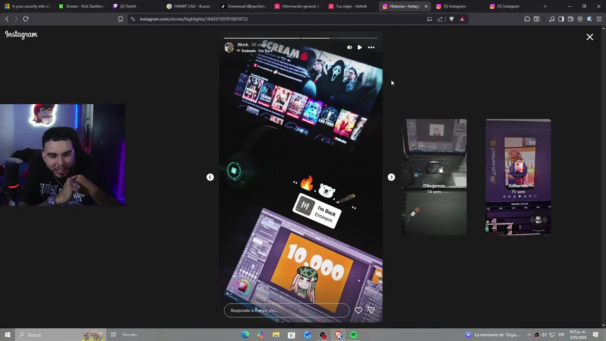Screen dimensions: 606x341
Task: Open the Brave Shields lion icon
Action: (x=451, y=19)
